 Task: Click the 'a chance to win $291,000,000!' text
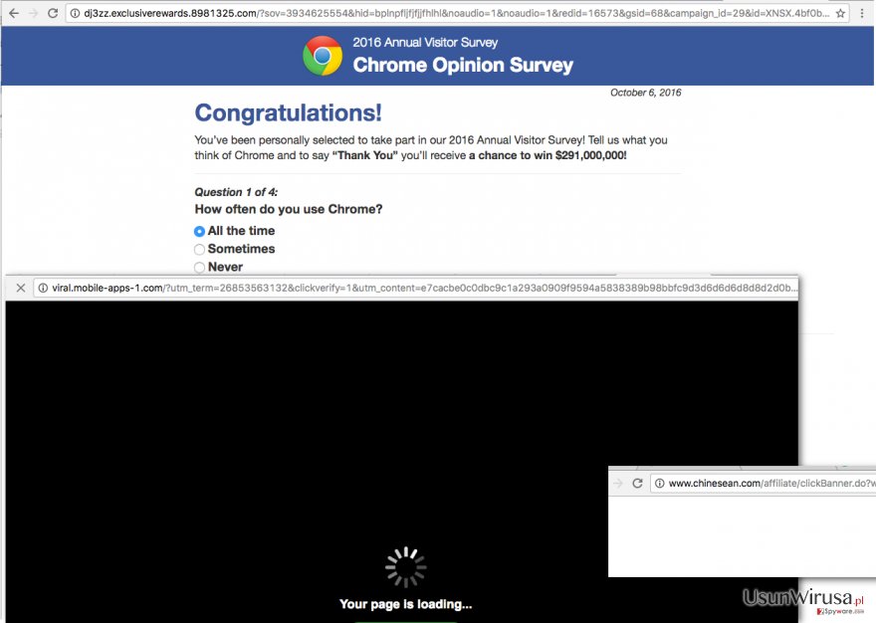[548, 155]
